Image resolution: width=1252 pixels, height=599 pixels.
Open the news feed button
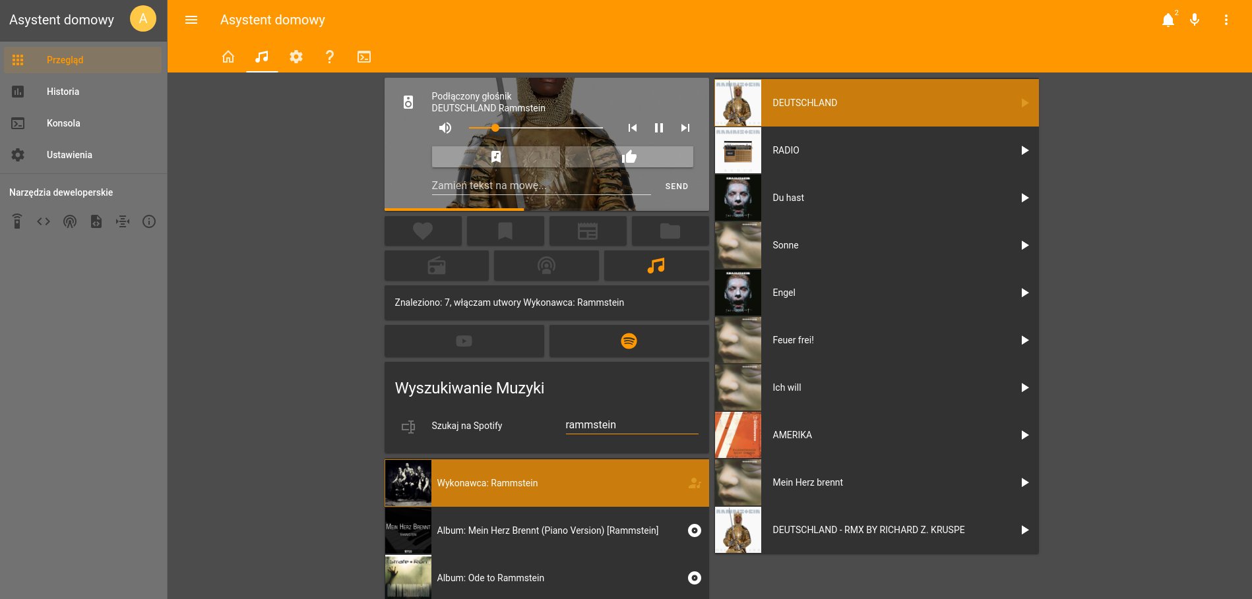588,231
